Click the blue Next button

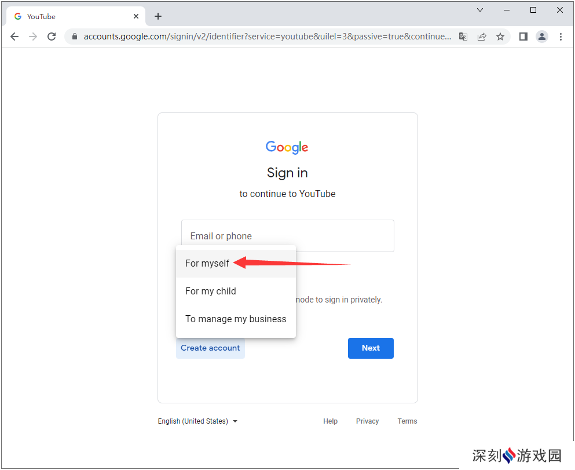coord(371,348)
